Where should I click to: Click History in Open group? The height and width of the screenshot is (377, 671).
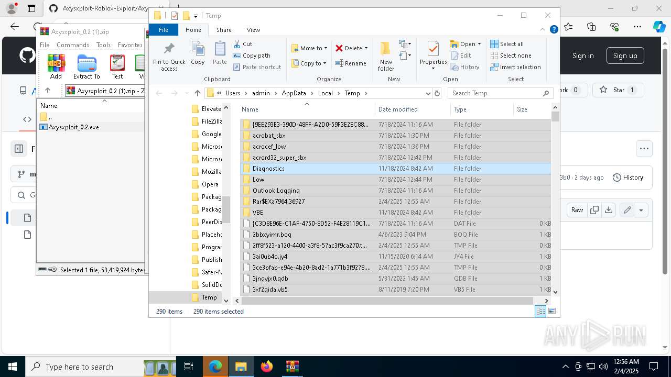tap(465, 67)
